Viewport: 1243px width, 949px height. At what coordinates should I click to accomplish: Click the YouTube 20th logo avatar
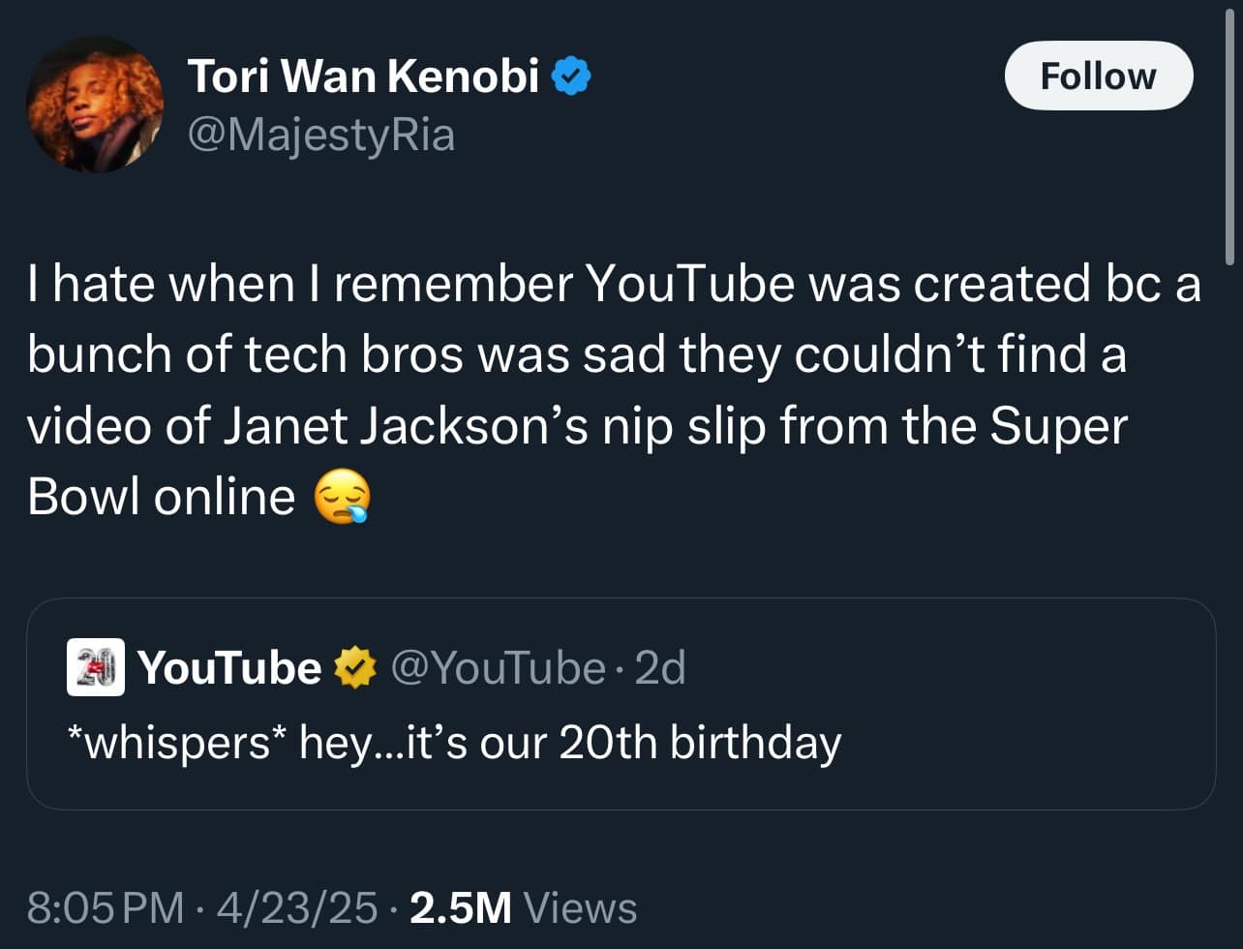(x=95, y=667)
